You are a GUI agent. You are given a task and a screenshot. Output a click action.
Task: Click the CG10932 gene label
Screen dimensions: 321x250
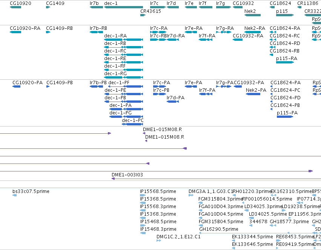[243, 3]
